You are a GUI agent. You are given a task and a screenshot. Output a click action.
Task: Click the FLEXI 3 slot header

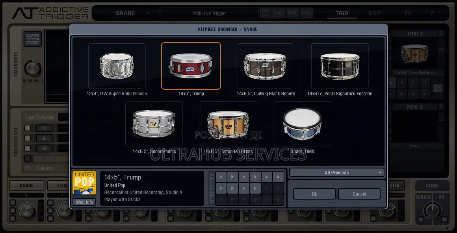[415, 107]
